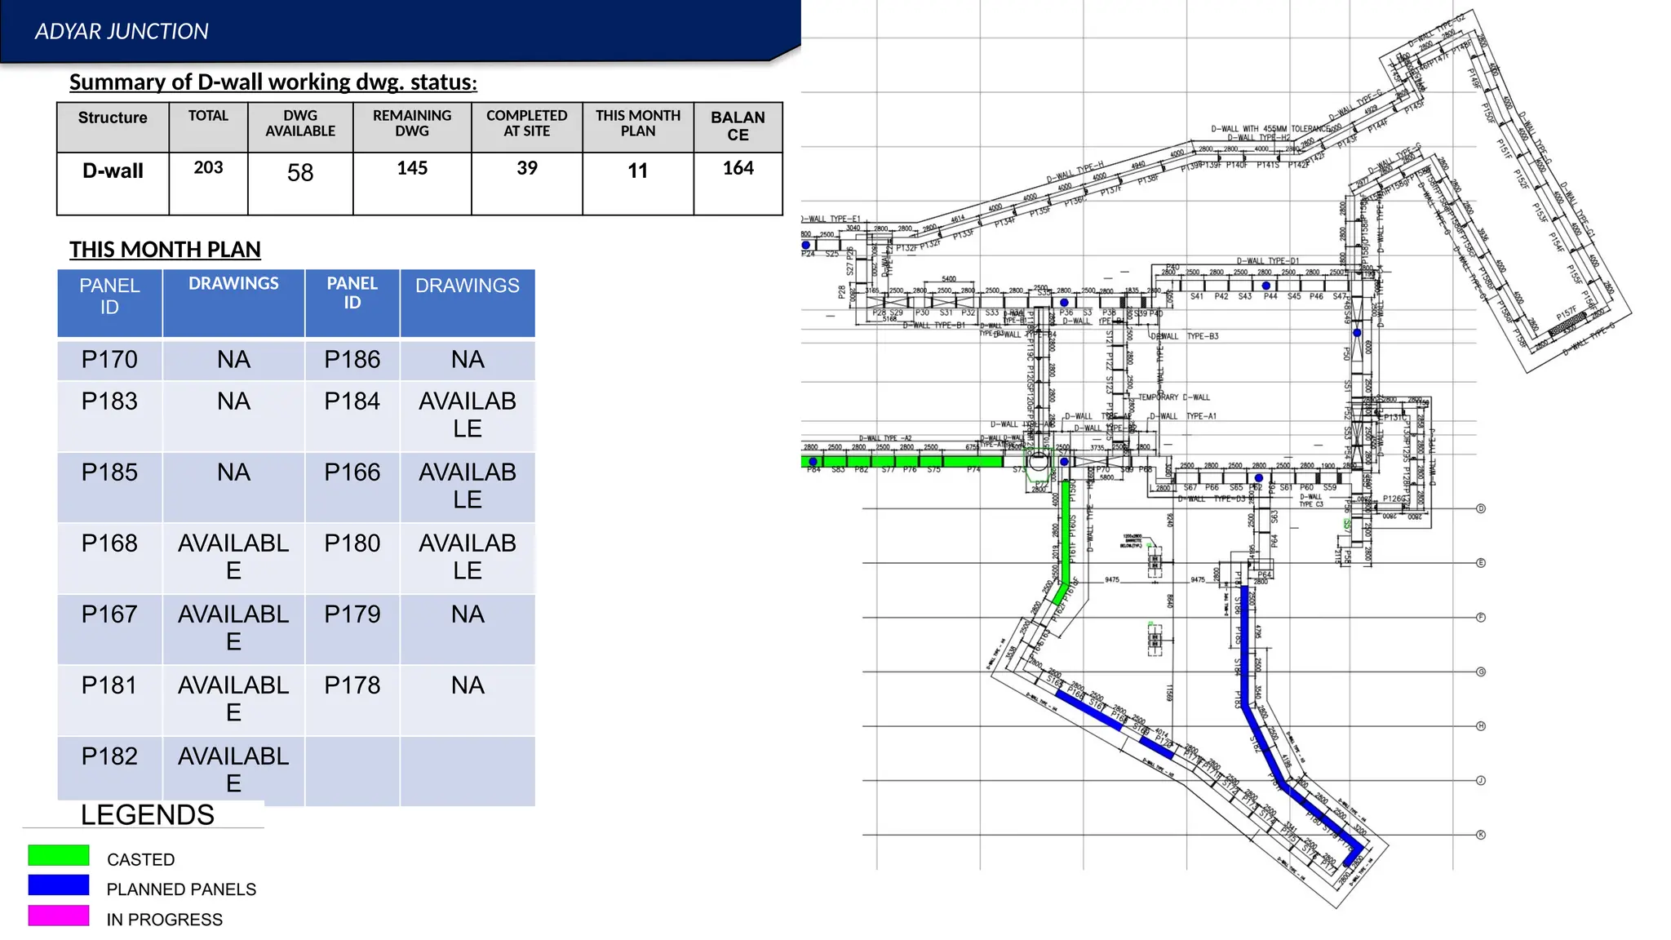Image resolution: width=1671 pixels, height=940 pixels.
Task: Click the REMAINING DWG value 145
Action: point(412,168)
